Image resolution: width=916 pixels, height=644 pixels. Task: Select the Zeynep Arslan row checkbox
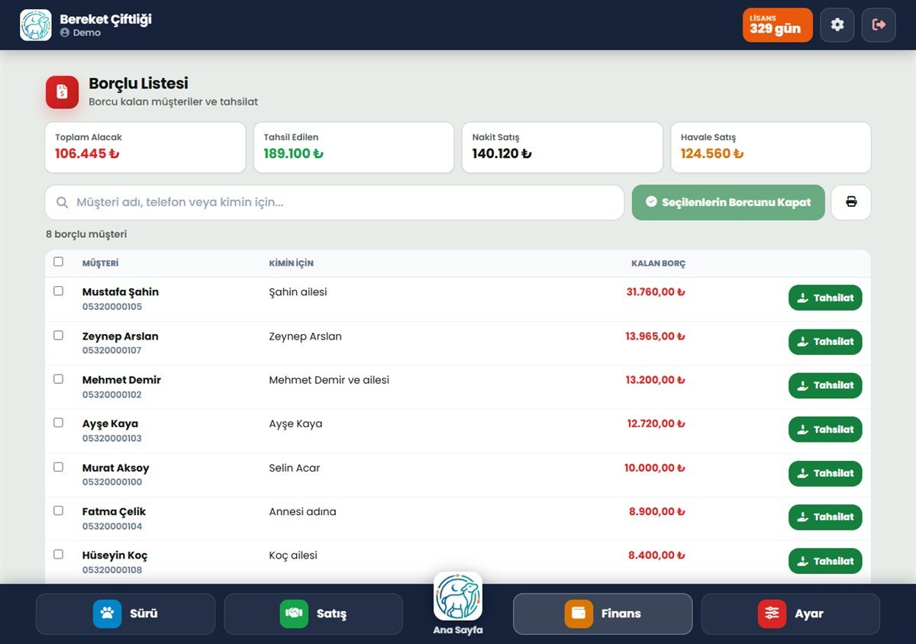click(59, 335)
